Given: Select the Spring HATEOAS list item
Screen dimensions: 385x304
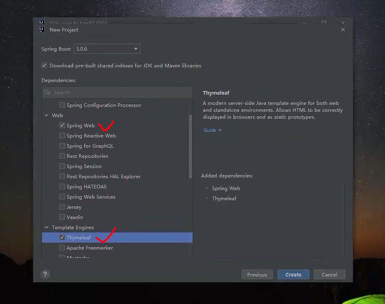Looking at the screenshot, I should point(86,187).
